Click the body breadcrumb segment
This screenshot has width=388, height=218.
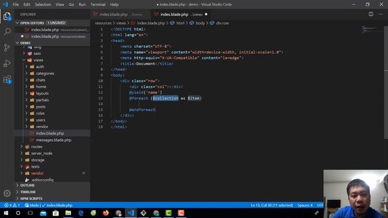coord(198,23)
